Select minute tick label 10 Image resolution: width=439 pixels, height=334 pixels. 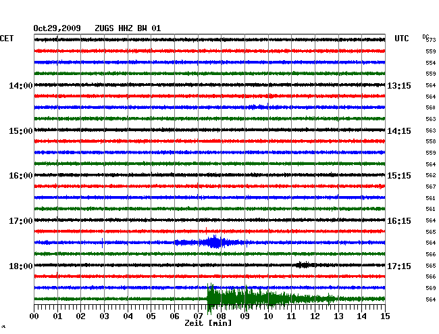click(x=268, y=316)
